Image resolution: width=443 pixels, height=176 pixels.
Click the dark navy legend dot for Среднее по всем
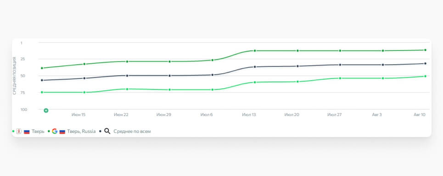[x=100, y=132]
